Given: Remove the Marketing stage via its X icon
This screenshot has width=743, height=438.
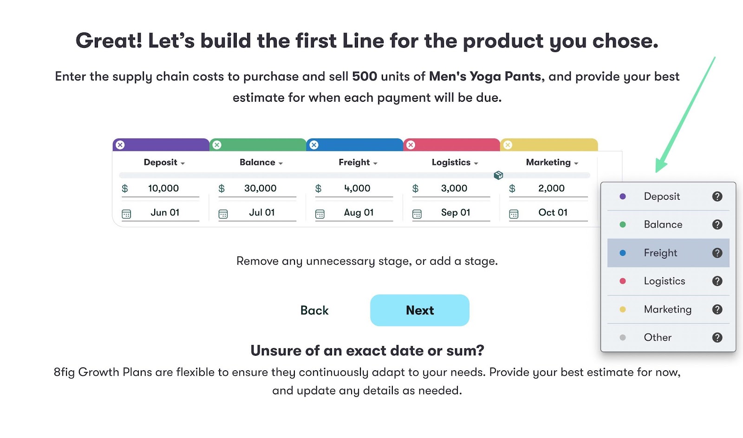Looking at the screenshot, I should coord(507,144).
